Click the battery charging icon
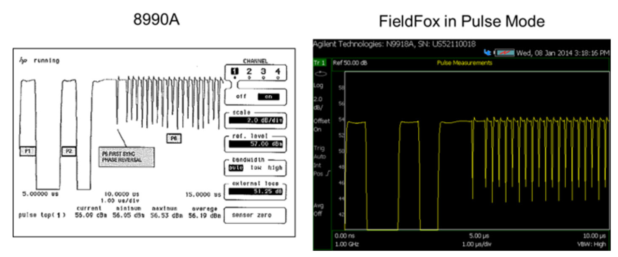 504,52
